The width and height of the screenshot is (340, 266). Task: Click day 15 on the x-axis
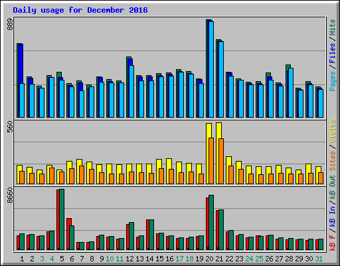point(159,259)
